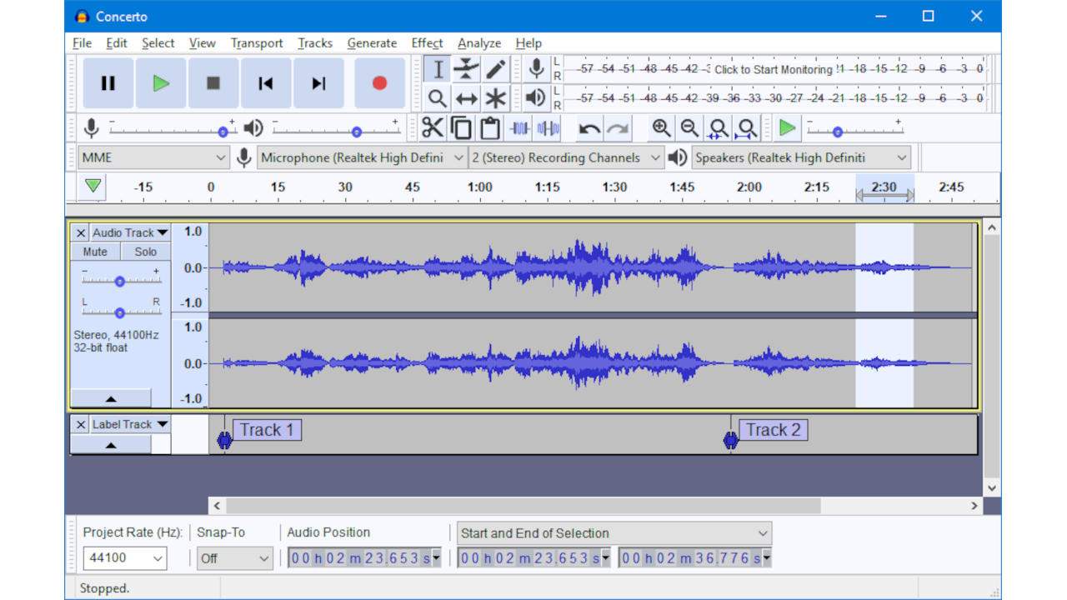1067x600 pixels.
Task: Collapse the Audio Track with the arrow button
Action: [x=111, y=398]
